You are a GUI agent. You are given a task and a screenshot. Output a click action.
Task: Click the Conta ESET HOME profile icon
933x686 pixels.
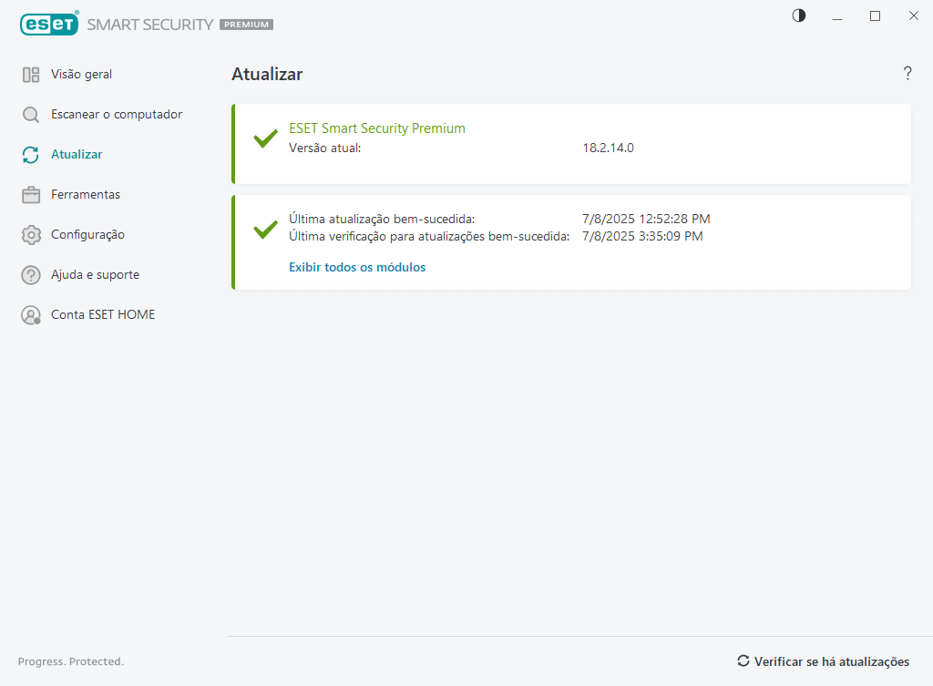point(31,315)
